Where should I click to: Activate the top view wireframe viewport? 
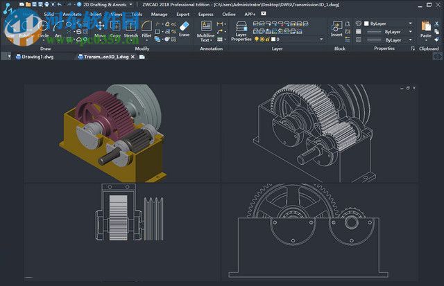[122, 232]
